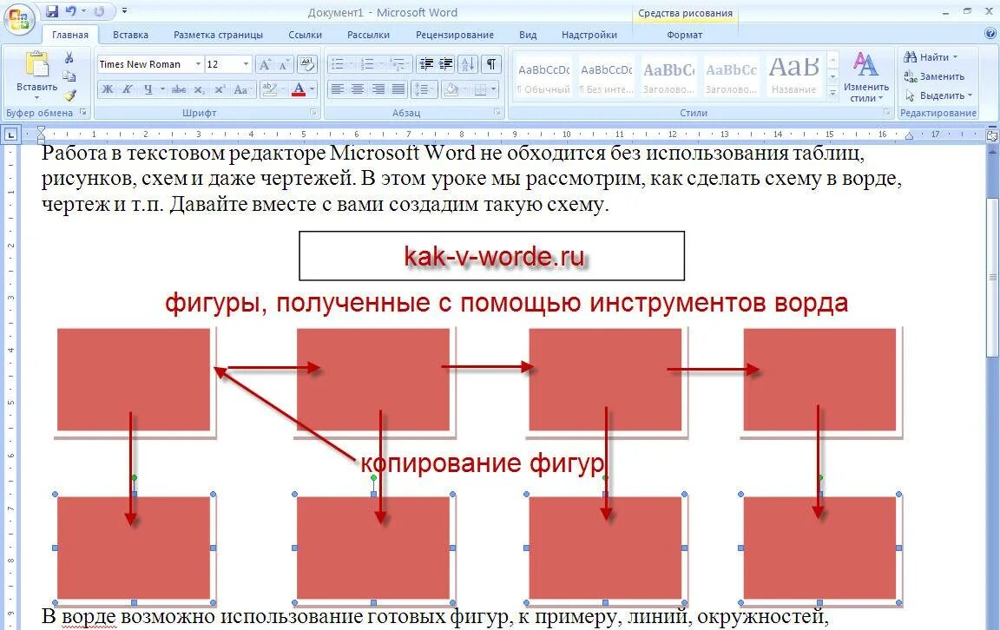This screenshot has height=630, width=1000.
Task: Toggle strikethrough abc formatting
Action: pyautogui.click(x=179, y=89)
